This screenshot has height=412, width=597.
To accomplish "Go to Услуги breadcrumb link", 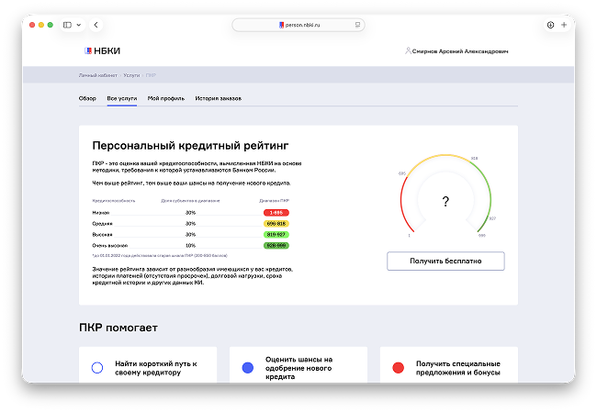I will click(131, 75).
